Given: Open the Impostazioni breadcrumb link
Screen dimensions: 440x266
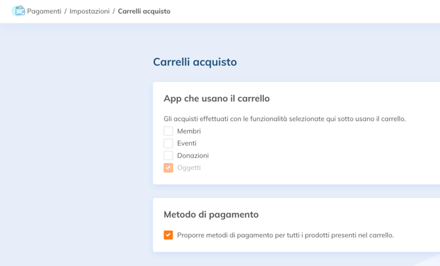Looking at the screenshot, I should 89,11.
